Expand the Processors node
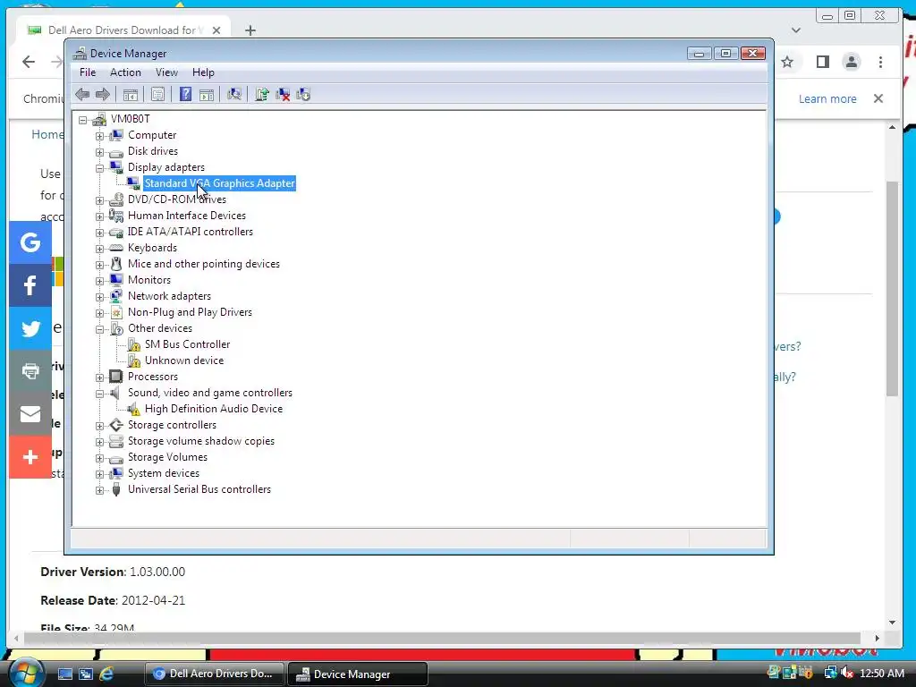Screen dimensions: 916x687 click(x=100, y=377)
